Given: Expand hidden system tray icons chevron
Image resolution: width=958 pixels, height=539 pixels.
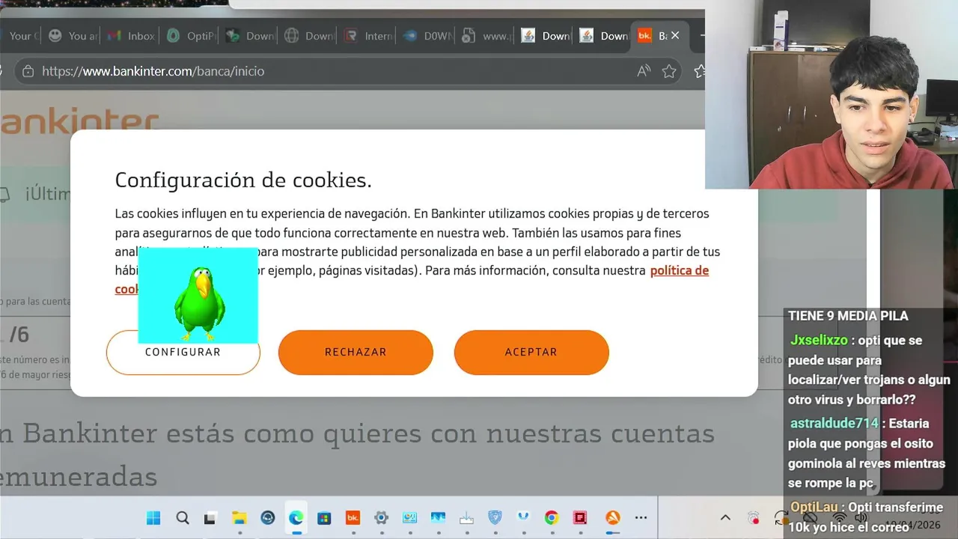Looking at the screenshot, I should pyautogui.click(x=725, y=517).
